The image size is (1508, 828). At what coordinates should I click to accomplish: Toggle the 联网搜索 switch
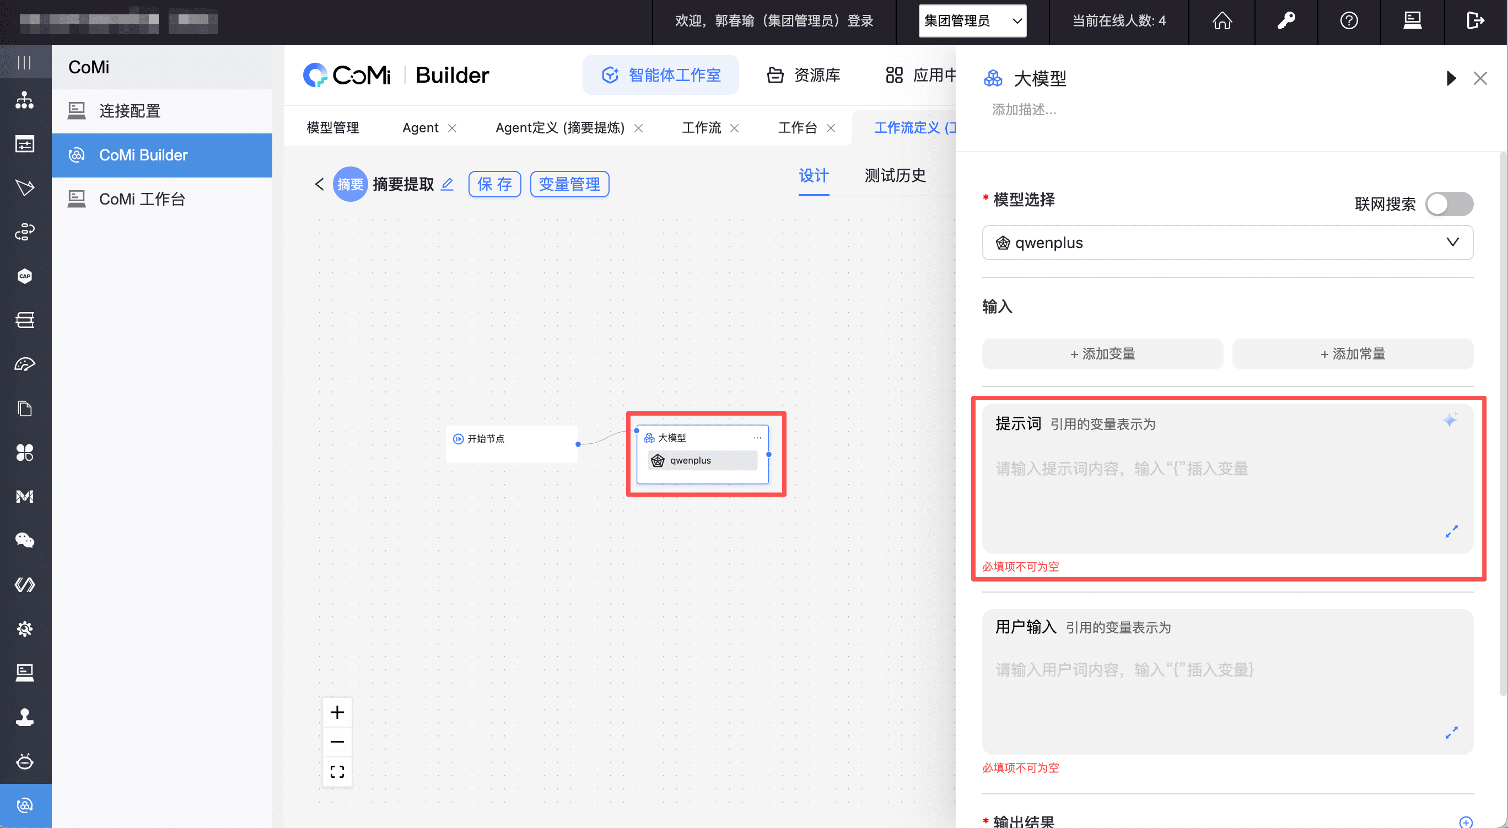coord(1449,204)
